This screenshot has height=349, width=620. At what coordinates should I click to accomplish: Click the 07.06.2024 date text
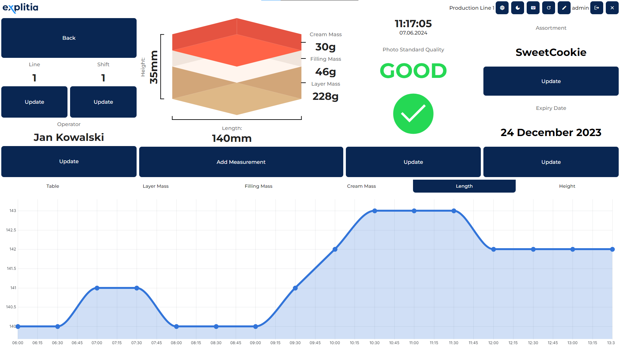[413, 33]
